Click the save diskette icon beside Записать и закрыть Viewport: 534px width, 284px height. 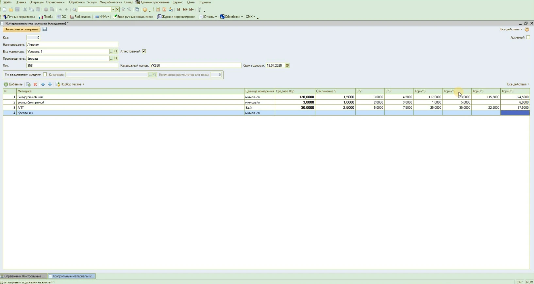pos(45,29)
